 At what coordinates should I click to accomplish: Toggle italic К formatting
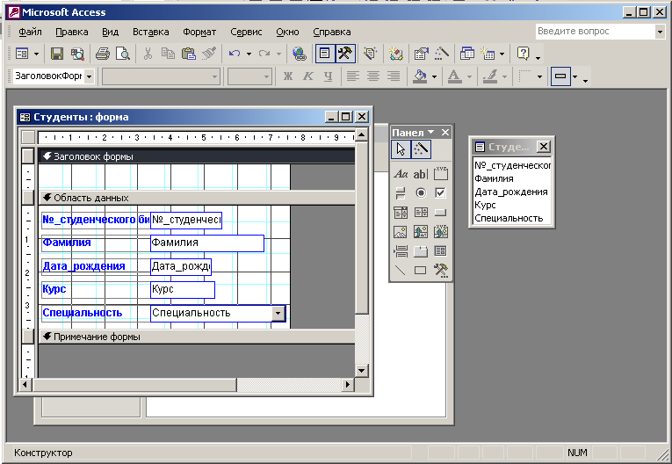coord(307,76)
